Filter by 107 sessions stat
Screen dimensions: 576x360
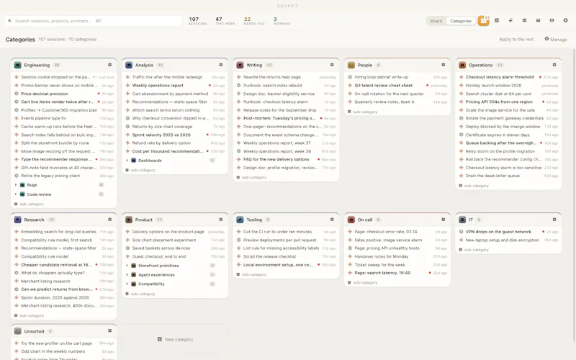pos(197,21)
